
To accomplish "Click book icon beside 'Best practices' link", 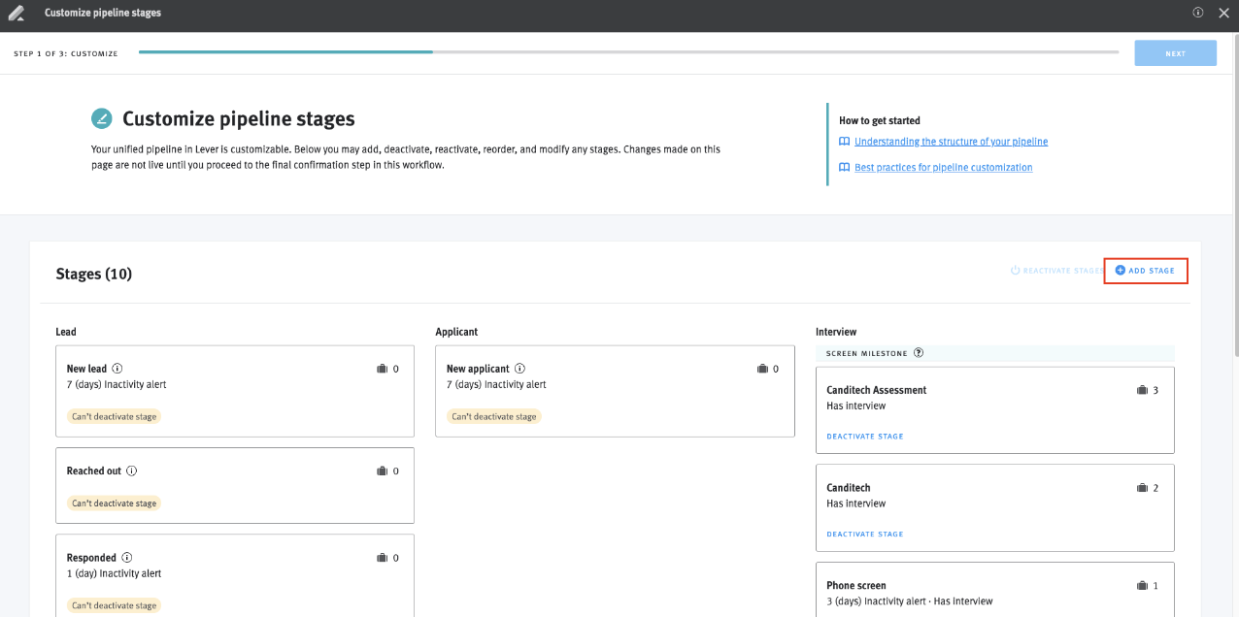I will pyautogui.click(x=844, y=168).
